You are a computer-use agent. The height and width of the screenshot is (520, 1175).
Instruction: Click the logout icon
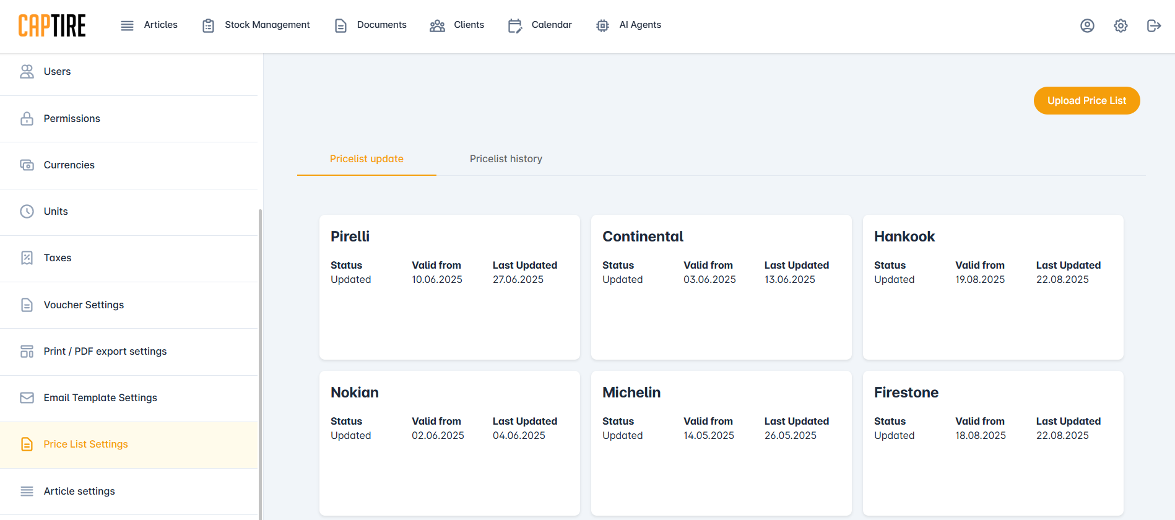1153,25
